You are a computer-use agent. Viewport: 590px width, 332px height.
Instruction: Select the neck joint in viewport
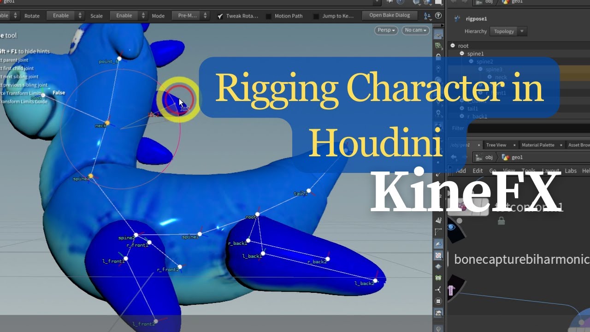pos(107,123)
